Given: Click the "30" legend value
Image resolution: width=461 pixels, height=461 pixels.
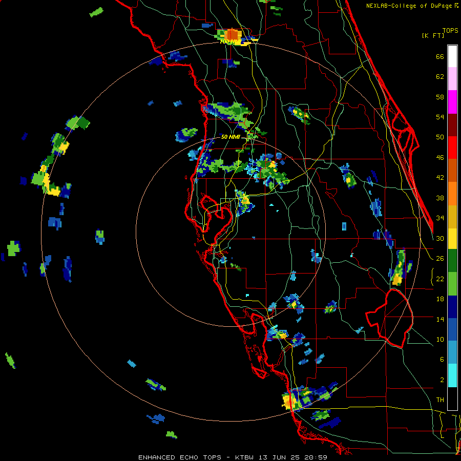Looking at the screenshot, I should click(440, 238).
